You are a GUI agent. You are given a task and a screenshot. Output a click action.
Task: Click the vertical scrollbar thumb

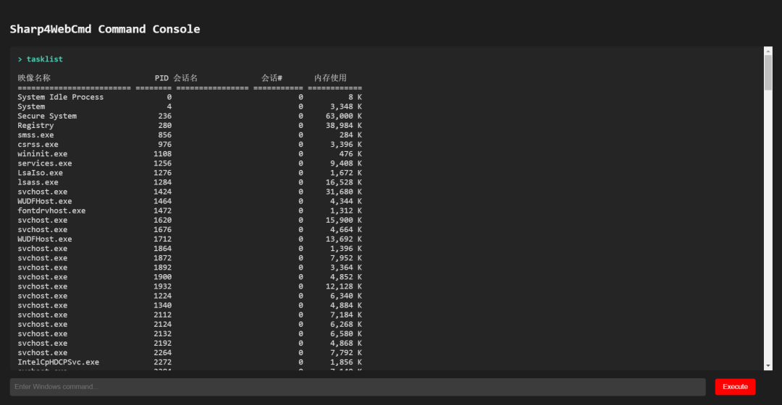pos(768,73)
